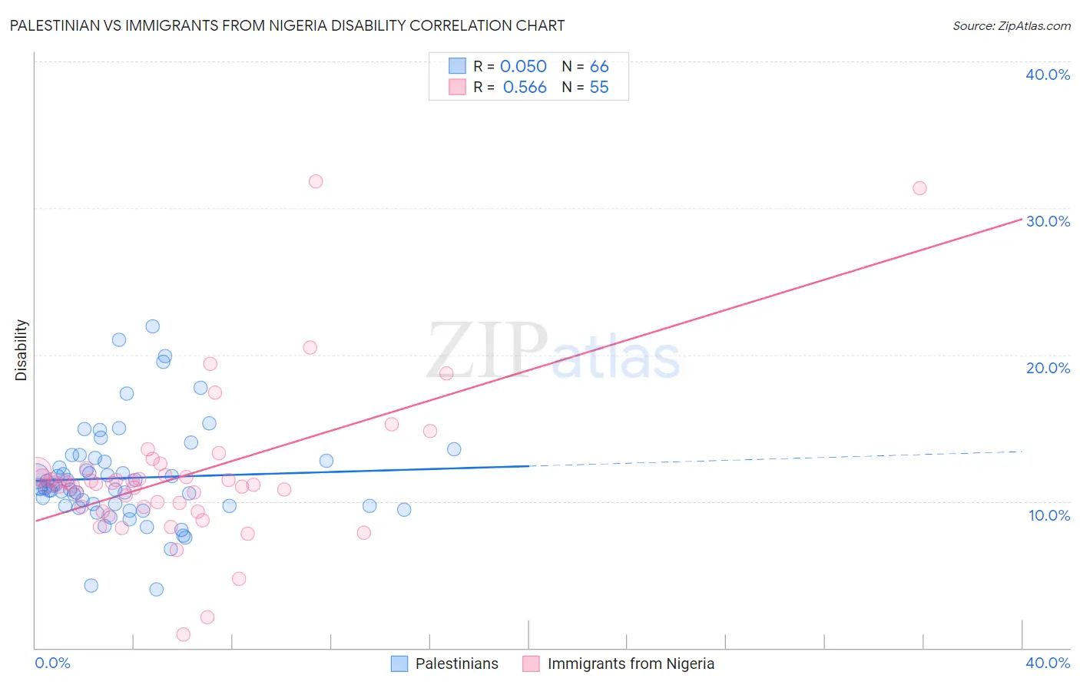Click the pink swatch beside R = 0.566
The width and height of the screenshot is (1080, 685).
(457, 87)
